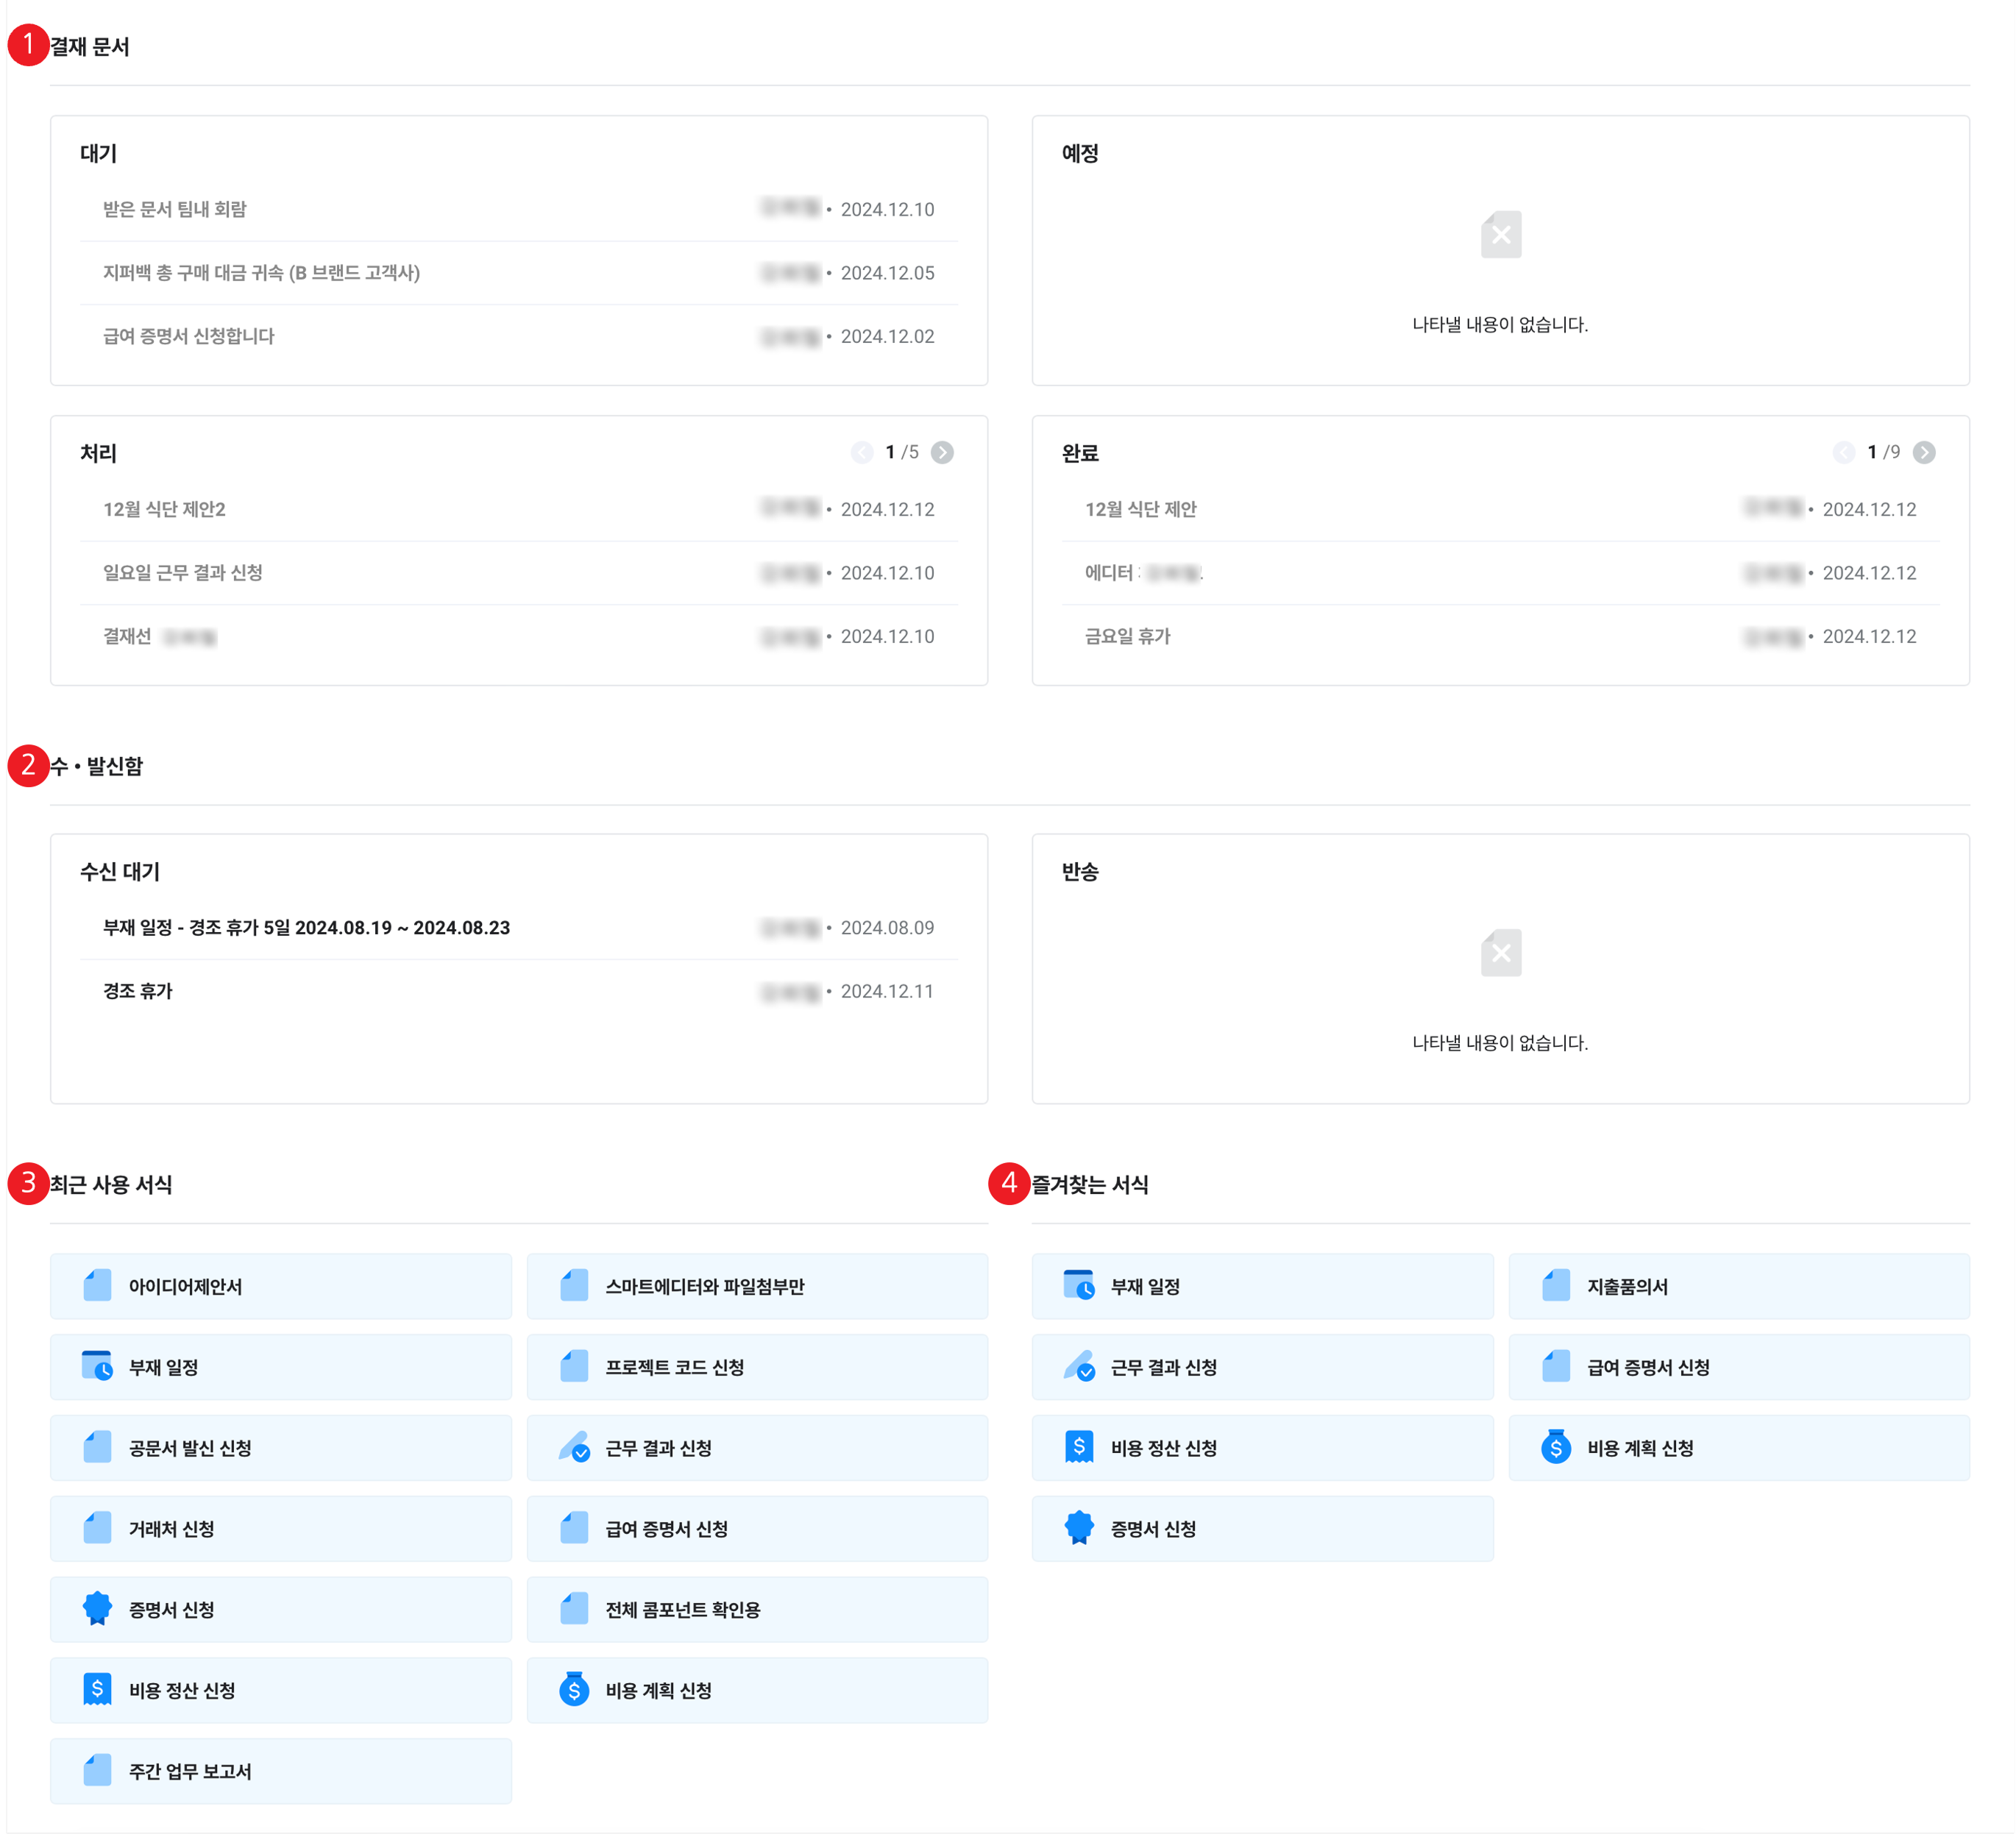Click 근무 결과 신청 pencil-check icon in favorites
The image size is (2016, 1834).
point(1078,1367)
